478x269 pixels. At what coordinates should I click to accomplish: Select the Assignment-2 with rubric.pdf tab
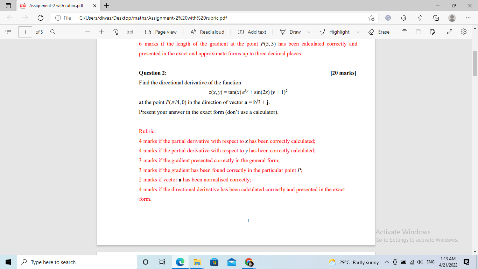tap(58, 6)
